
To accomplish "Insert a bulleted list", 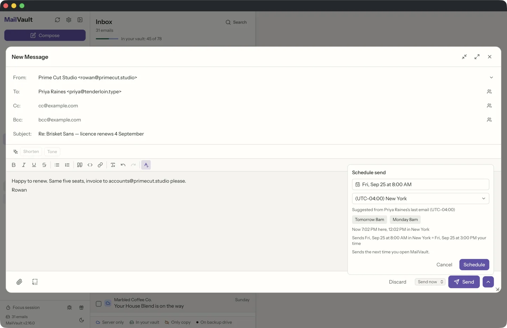I will point(57,165).
